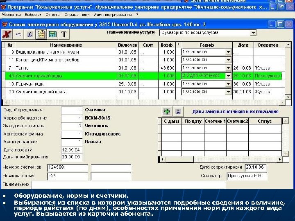295x221 pixels.
Task: Click the scissors icon in top toolbar
Action: coord(29,34)
